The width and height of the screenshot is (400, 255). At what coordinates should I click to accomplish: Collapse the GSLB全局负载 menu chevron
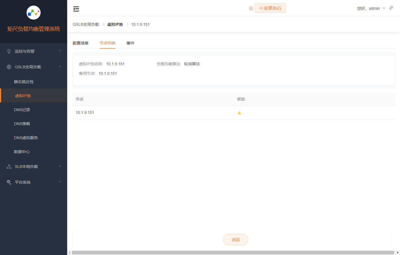pos(60,67)
